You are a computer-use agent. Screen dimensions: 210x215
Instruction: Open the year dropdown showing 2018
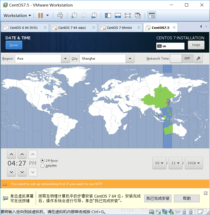194,163
